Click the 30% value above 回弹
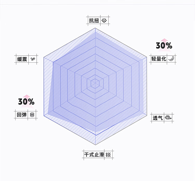Screen dimensions: 195x181 tap(26, 102)
